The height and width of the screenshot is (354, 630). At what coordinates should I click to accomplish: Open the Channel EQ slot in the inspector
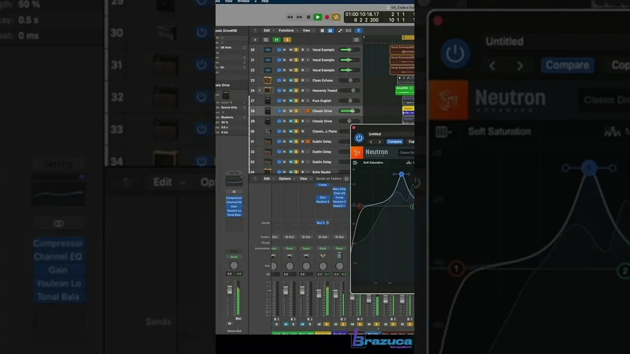click(x=234, y=202)
